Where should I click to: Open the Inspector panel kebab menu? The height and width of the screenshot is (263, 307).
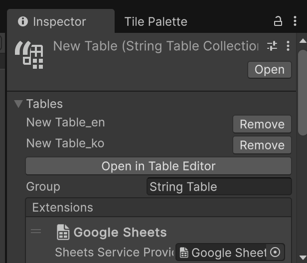295,21
